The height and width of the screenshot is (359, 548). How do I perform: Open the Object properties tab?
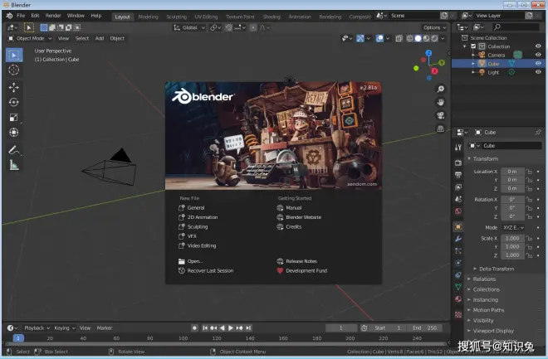click(x=458, y=227)
